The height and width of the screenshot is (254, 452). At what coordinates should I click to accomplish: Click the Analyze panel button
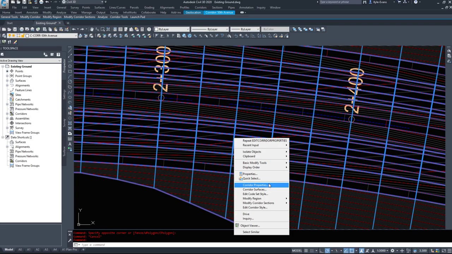[x=103, y=17]
